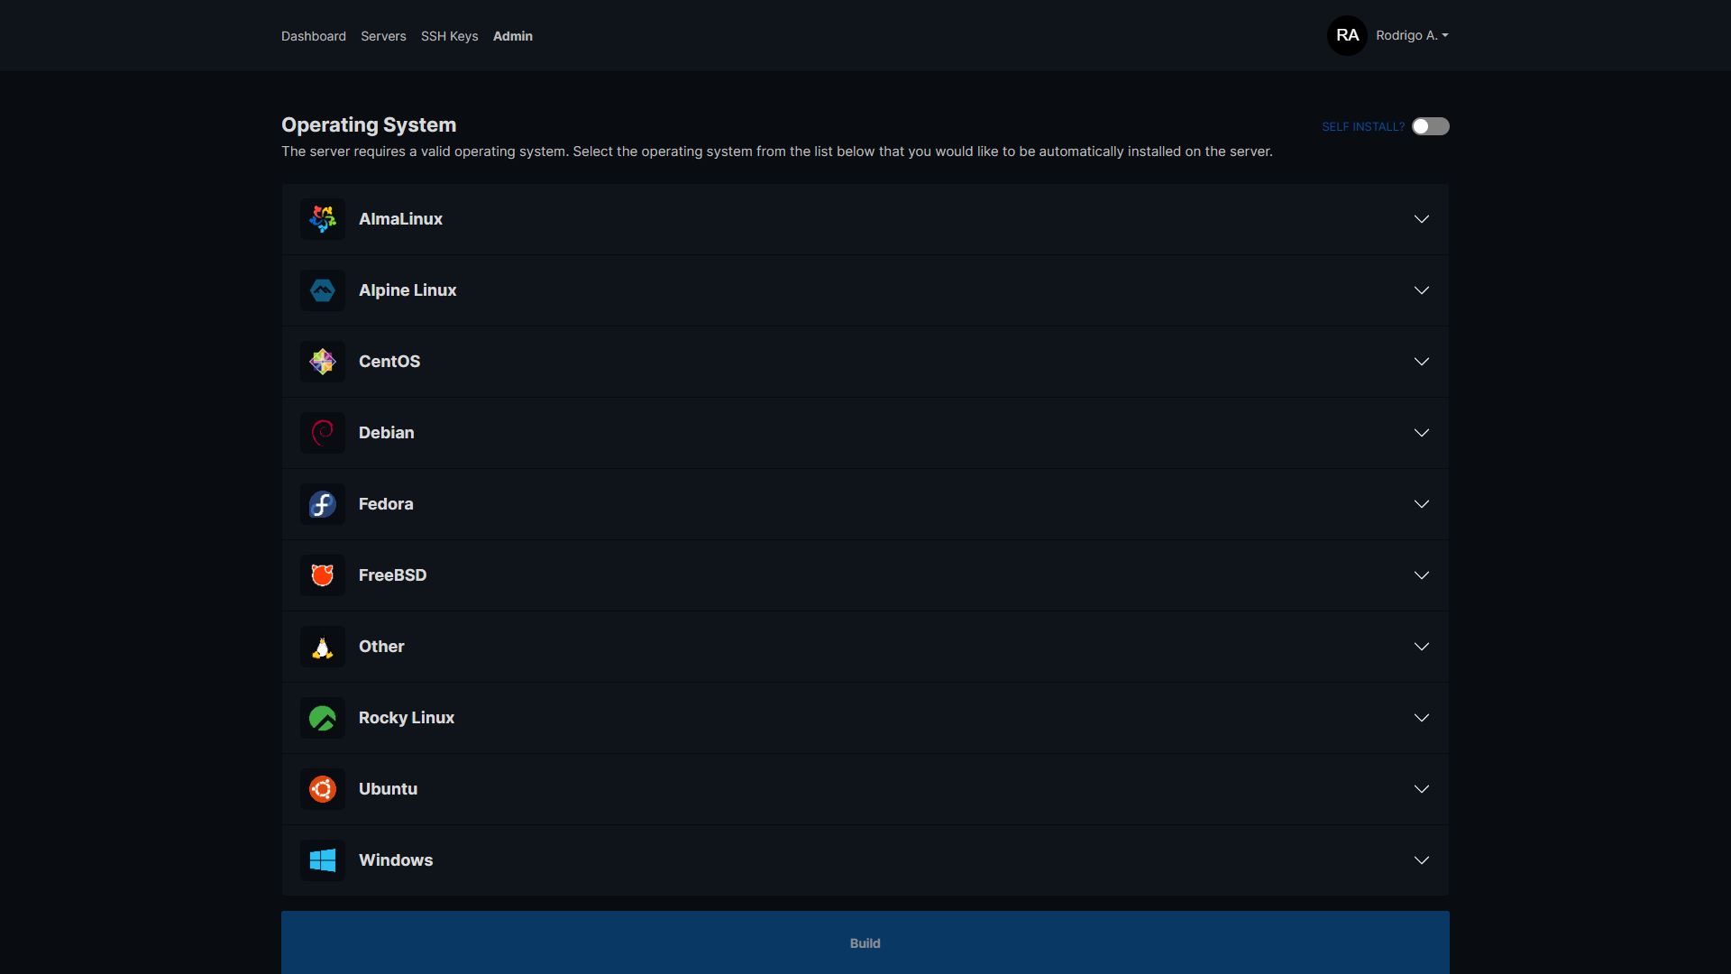This screenshot has height=974, width=1731.
Task: Click the SELF INSTALL? label
Action: tap(1363, 127)
